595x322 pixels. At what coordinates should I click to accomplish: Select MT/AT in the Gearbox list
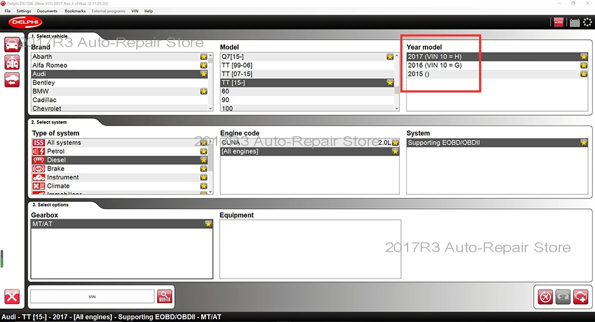tap(121, 224)
